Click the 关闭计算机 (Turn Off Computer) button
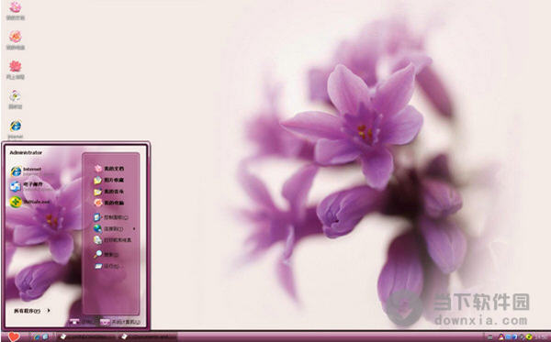Screen dimensions: 551x342 pos(120,322)
